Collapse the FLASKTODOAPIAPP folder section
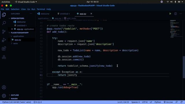This screenshot has height=104, width=185. click(x=20, y=33)
